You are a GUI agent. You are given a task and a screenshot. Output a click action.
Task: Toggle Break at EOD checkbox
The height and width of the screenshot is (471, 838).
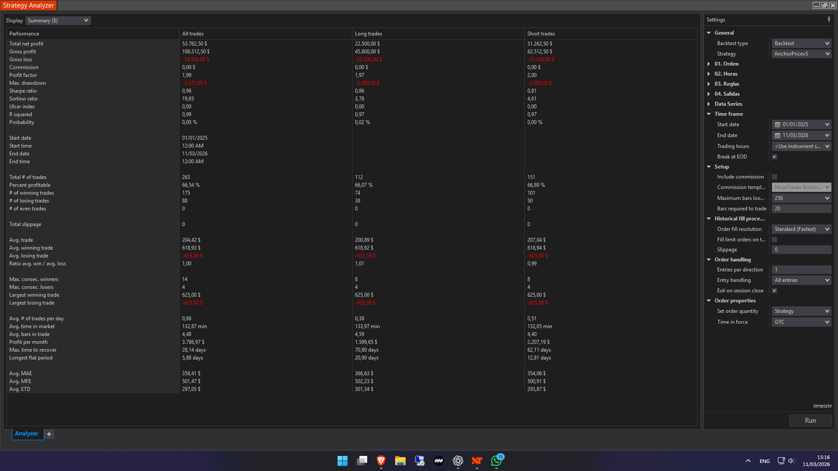pos(774,157)
